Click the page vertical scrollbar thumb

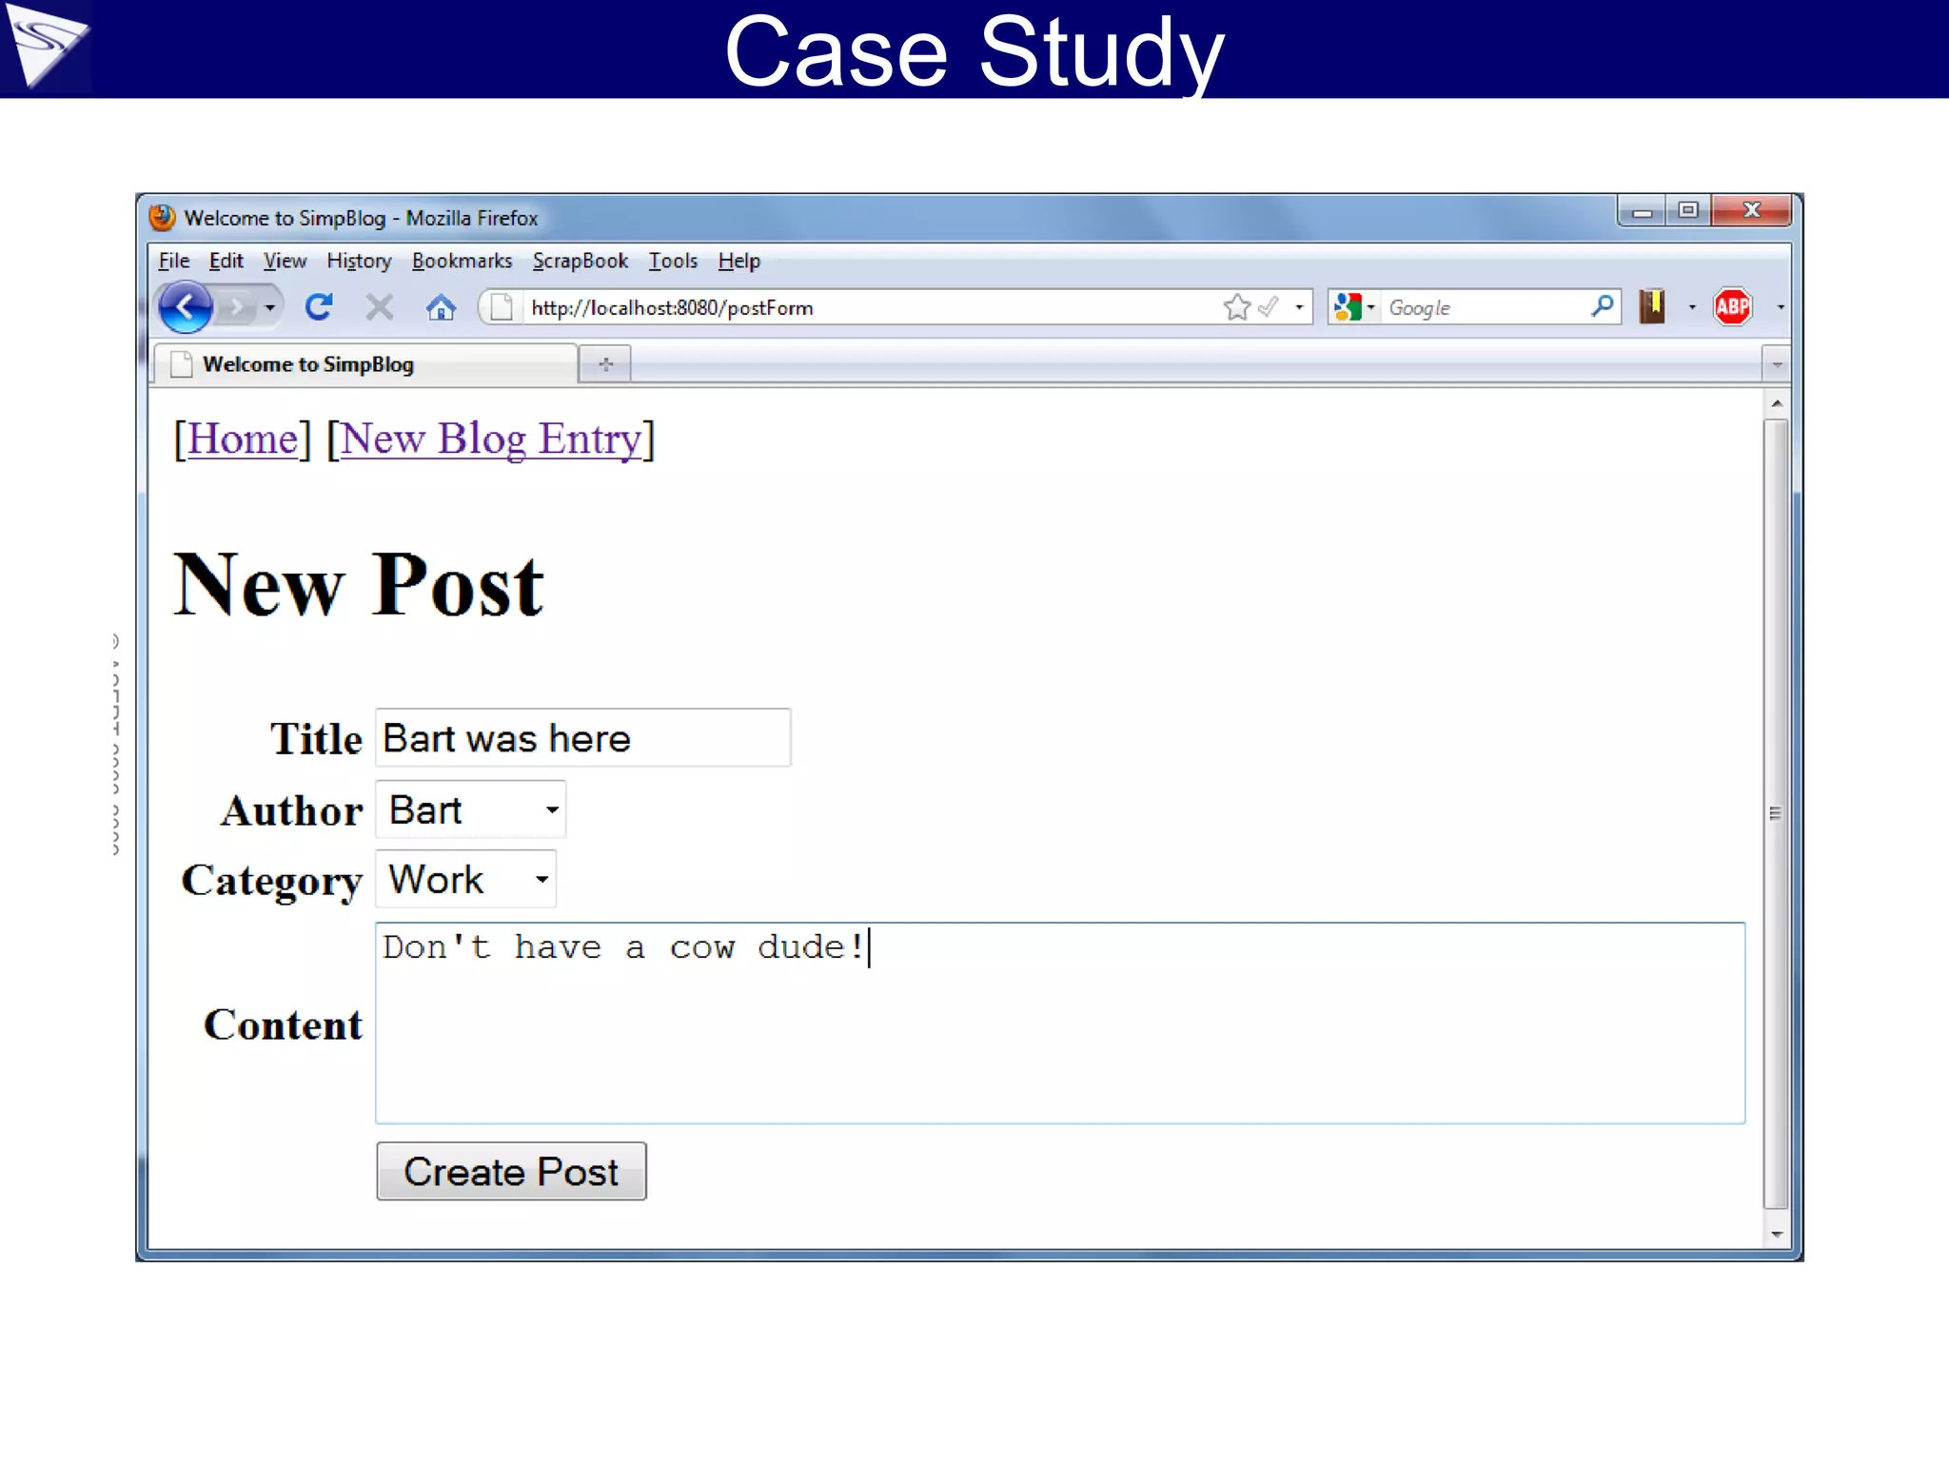pyautogui.click(x=1775, y=813)
